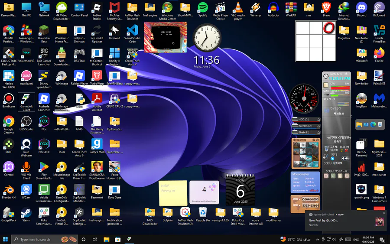Image resolution: width=390 pixels, height=244 pixels.
Task: Follow the mousometer.de link
Action: pyautogui.click(x=299, y=191)
